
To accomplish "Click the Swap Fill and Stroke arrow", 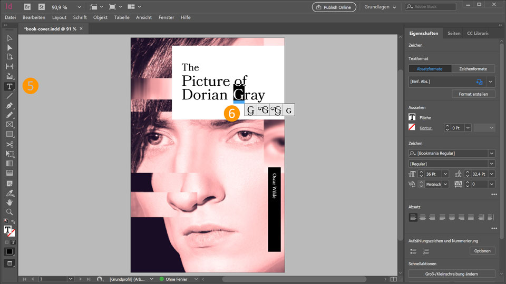I will 13,221.
